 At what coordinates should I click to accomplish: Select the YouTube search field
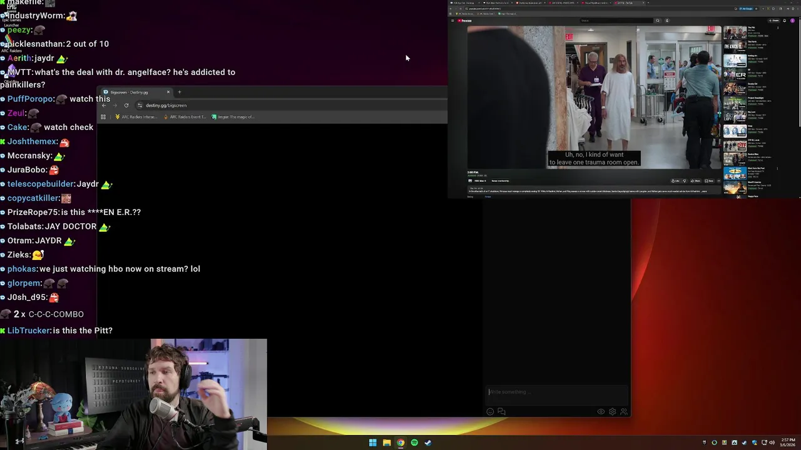[616, 21]
